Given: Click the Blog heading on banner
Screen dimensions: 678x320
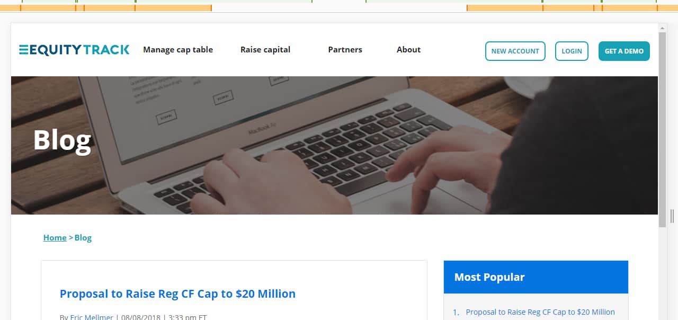Looking at the screenshot, I should pos(62,140).
